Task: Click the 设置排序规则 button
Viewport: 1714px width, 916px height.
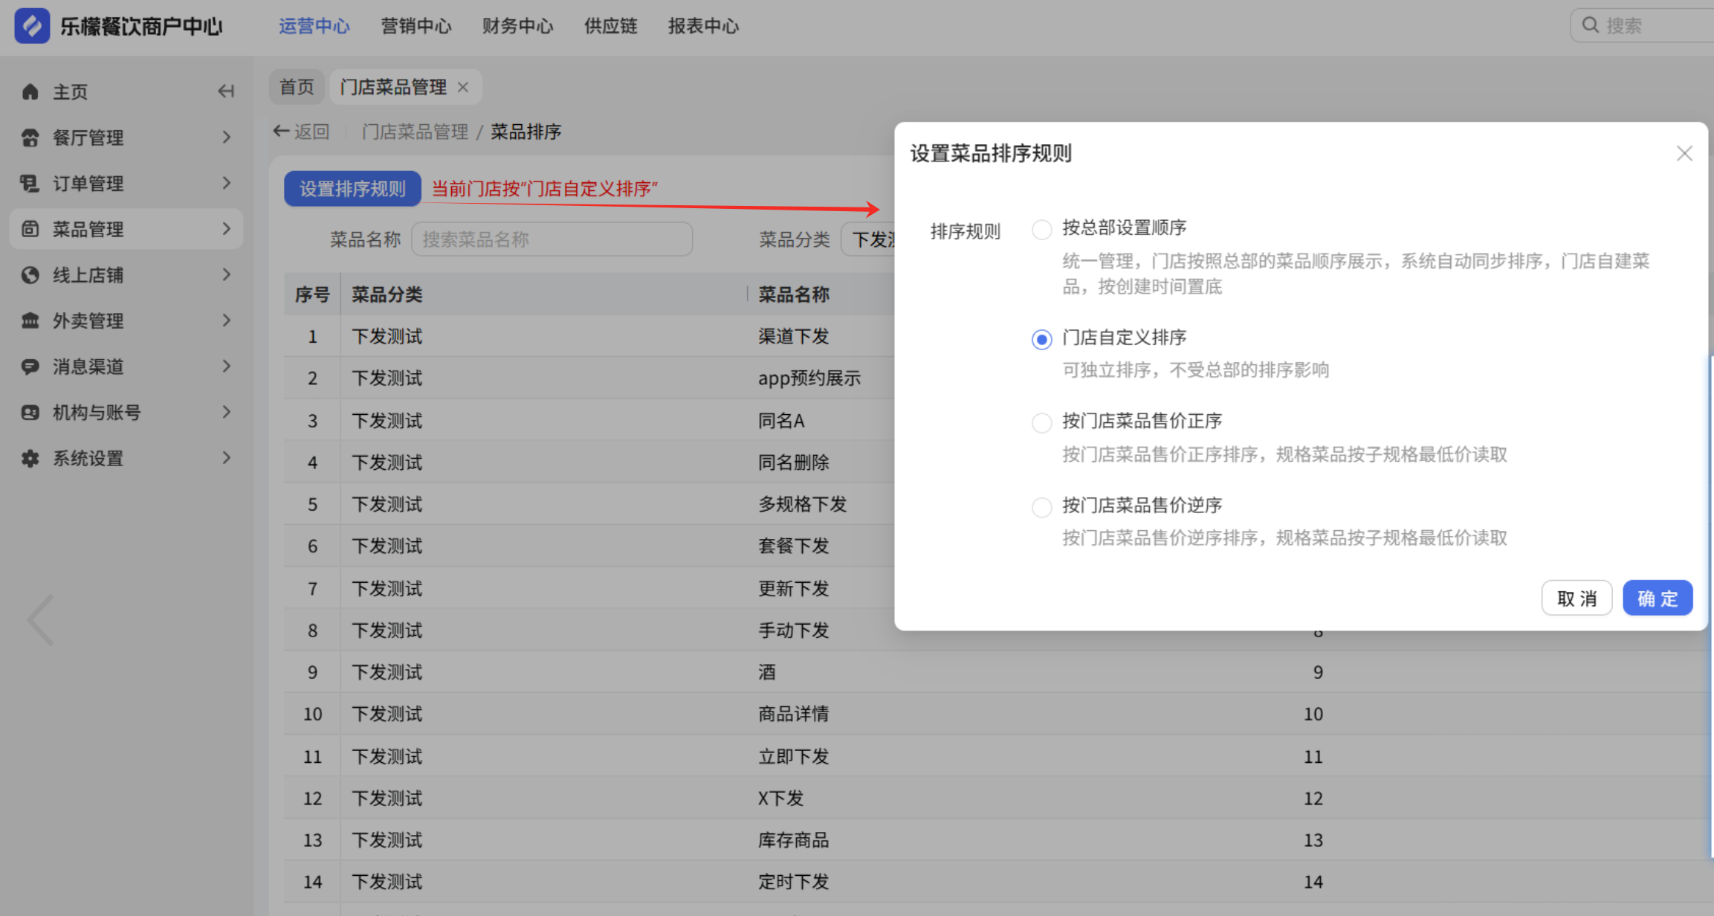Action: pos(352,189)
